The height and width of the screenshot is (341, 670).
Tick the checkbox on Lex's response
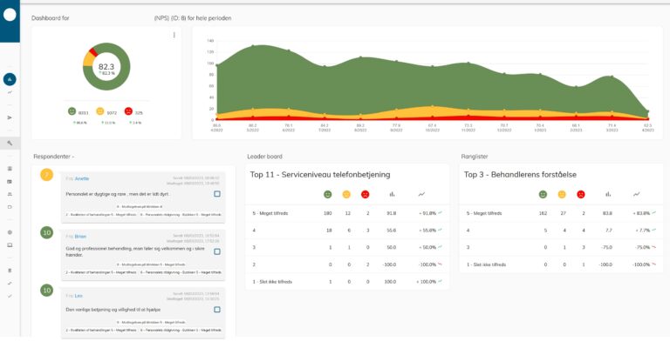pyautogui.click(x=217, y=310)
